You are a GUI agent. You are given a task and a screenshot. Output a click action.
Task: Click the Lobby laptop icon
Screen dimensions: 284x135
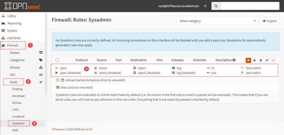[x=3, y=16]
